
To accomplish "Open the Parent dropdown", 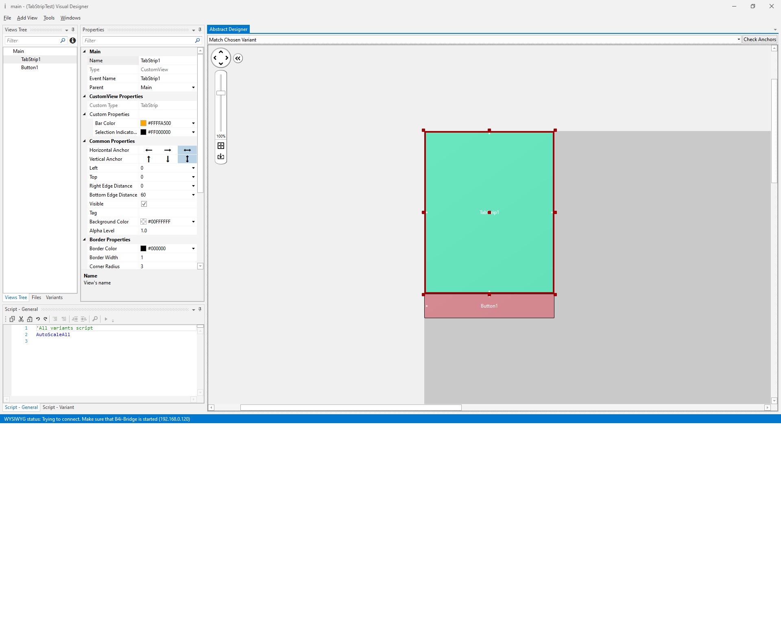I will point(193,87).
